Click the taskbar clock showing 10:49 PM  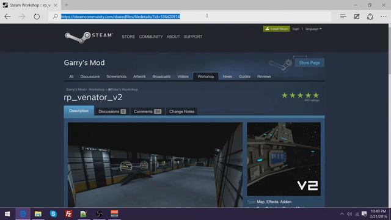click(x=378, y=214)
